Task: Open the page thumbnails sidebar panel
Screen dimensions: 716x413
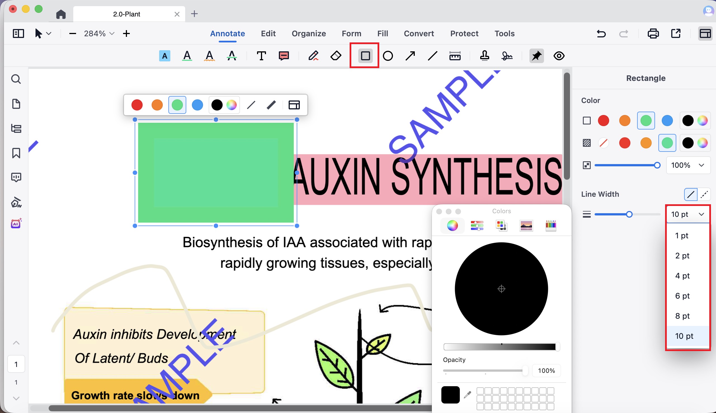Action: (x=16, y=104)
